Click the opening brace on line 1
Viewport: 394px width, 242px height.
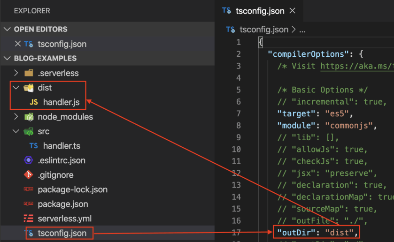[261, 42]
